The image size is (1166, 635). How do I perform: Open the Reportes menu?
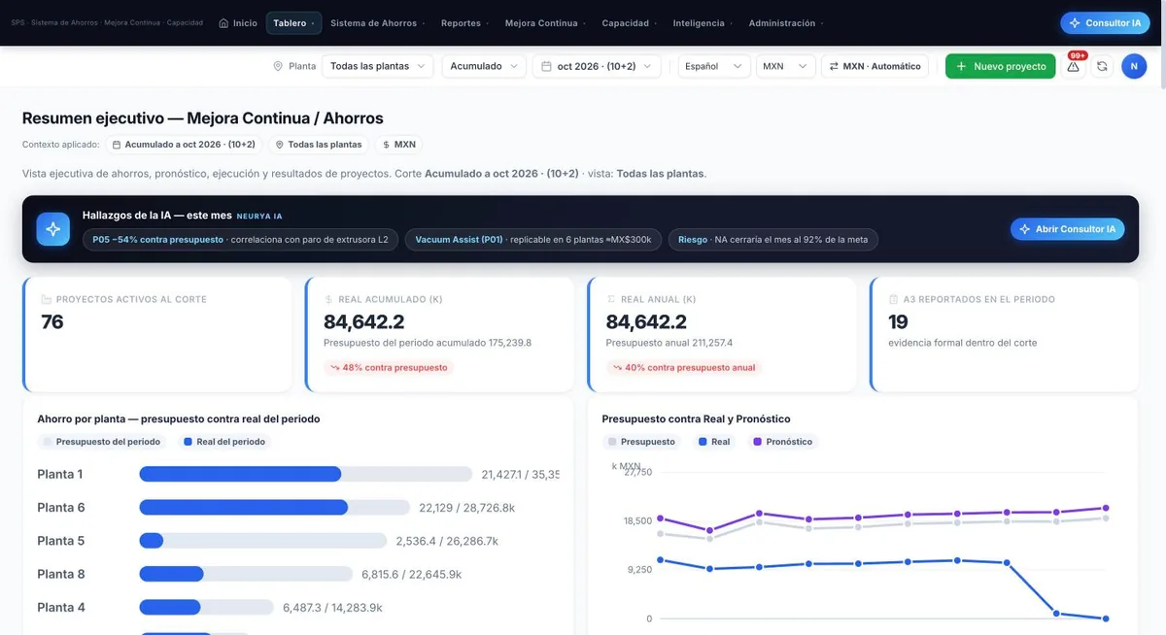(463, 23)
